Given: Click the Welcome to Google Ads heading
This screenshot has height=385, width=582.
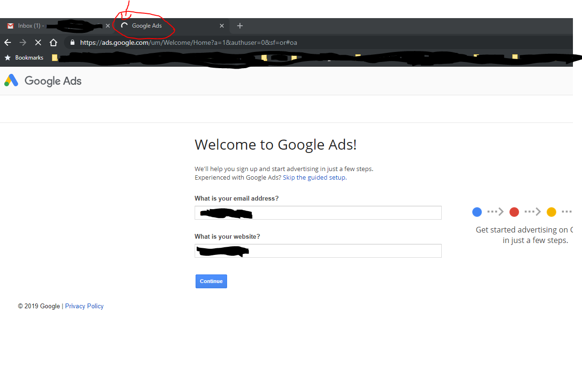Looking at the screenshot, I should pos(276,144).
